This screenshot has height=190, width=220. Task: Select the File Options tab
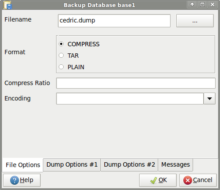tap(23, 165)
